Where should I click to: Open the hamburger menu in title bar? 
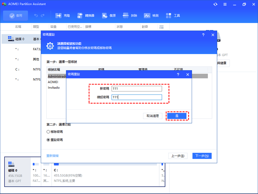tap(225, 4)
